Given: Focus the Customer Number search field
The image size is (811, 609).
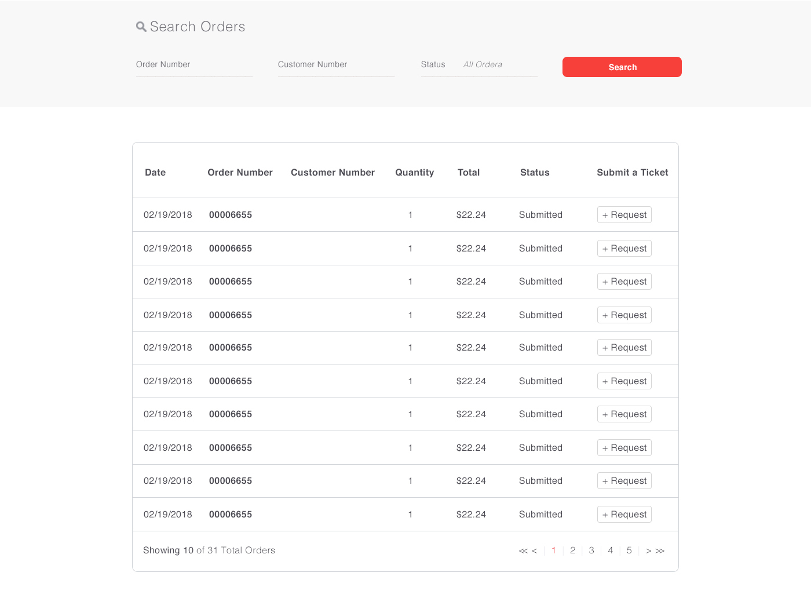Looking at the screenshot, I should coord(336,65).
